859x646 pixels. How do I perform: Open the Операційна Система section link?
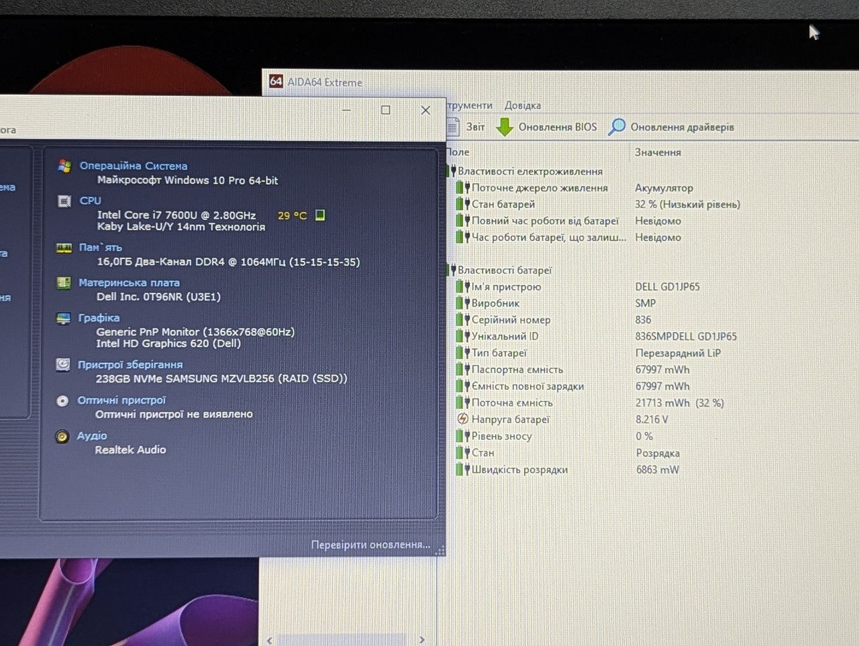click(134, 166)
